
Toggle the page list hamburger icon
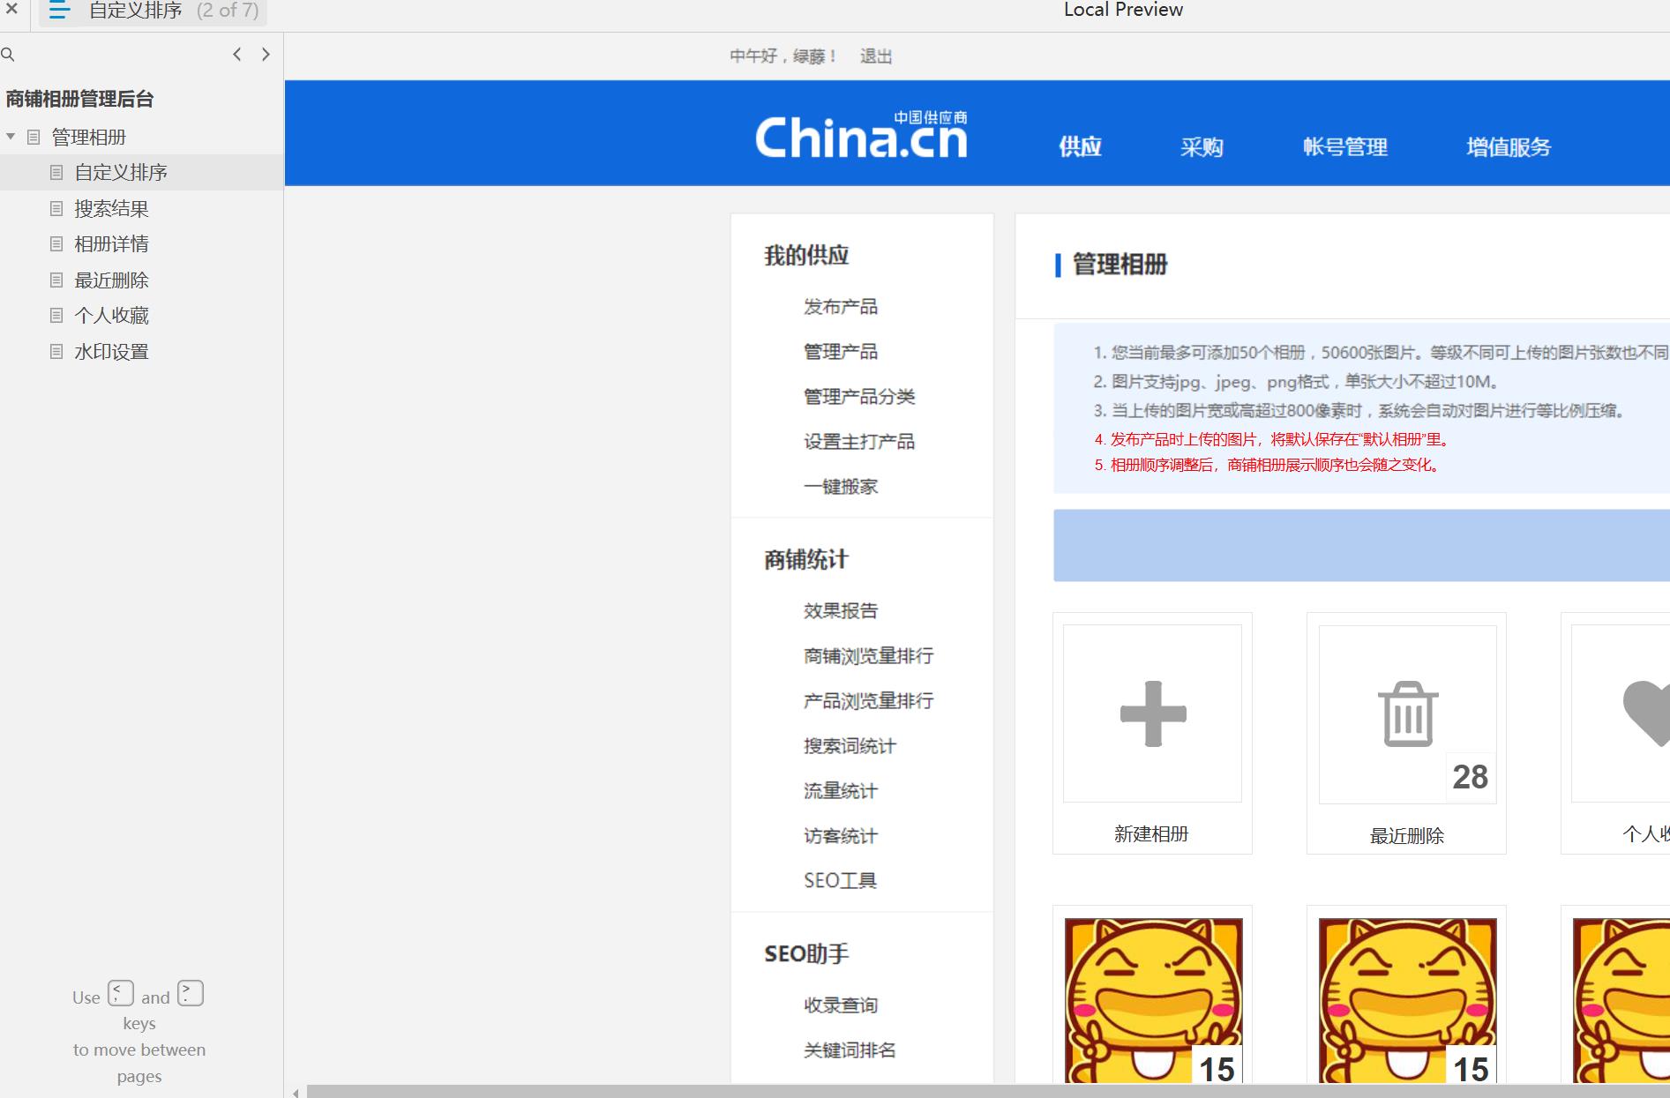(59, 11)
